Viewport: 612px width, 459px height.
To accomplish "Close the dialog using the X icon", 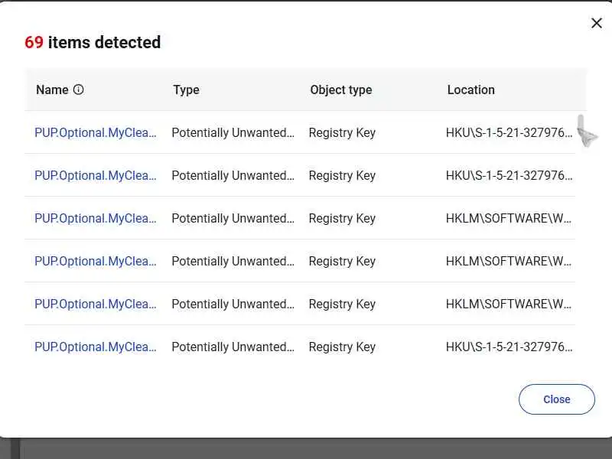I will (x=597, y=23).
